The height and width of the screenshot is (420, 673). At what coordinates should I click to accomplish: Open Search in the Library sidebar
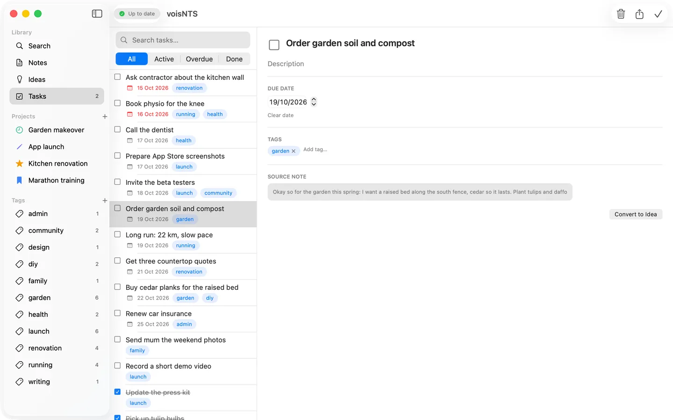pos(57,46)
